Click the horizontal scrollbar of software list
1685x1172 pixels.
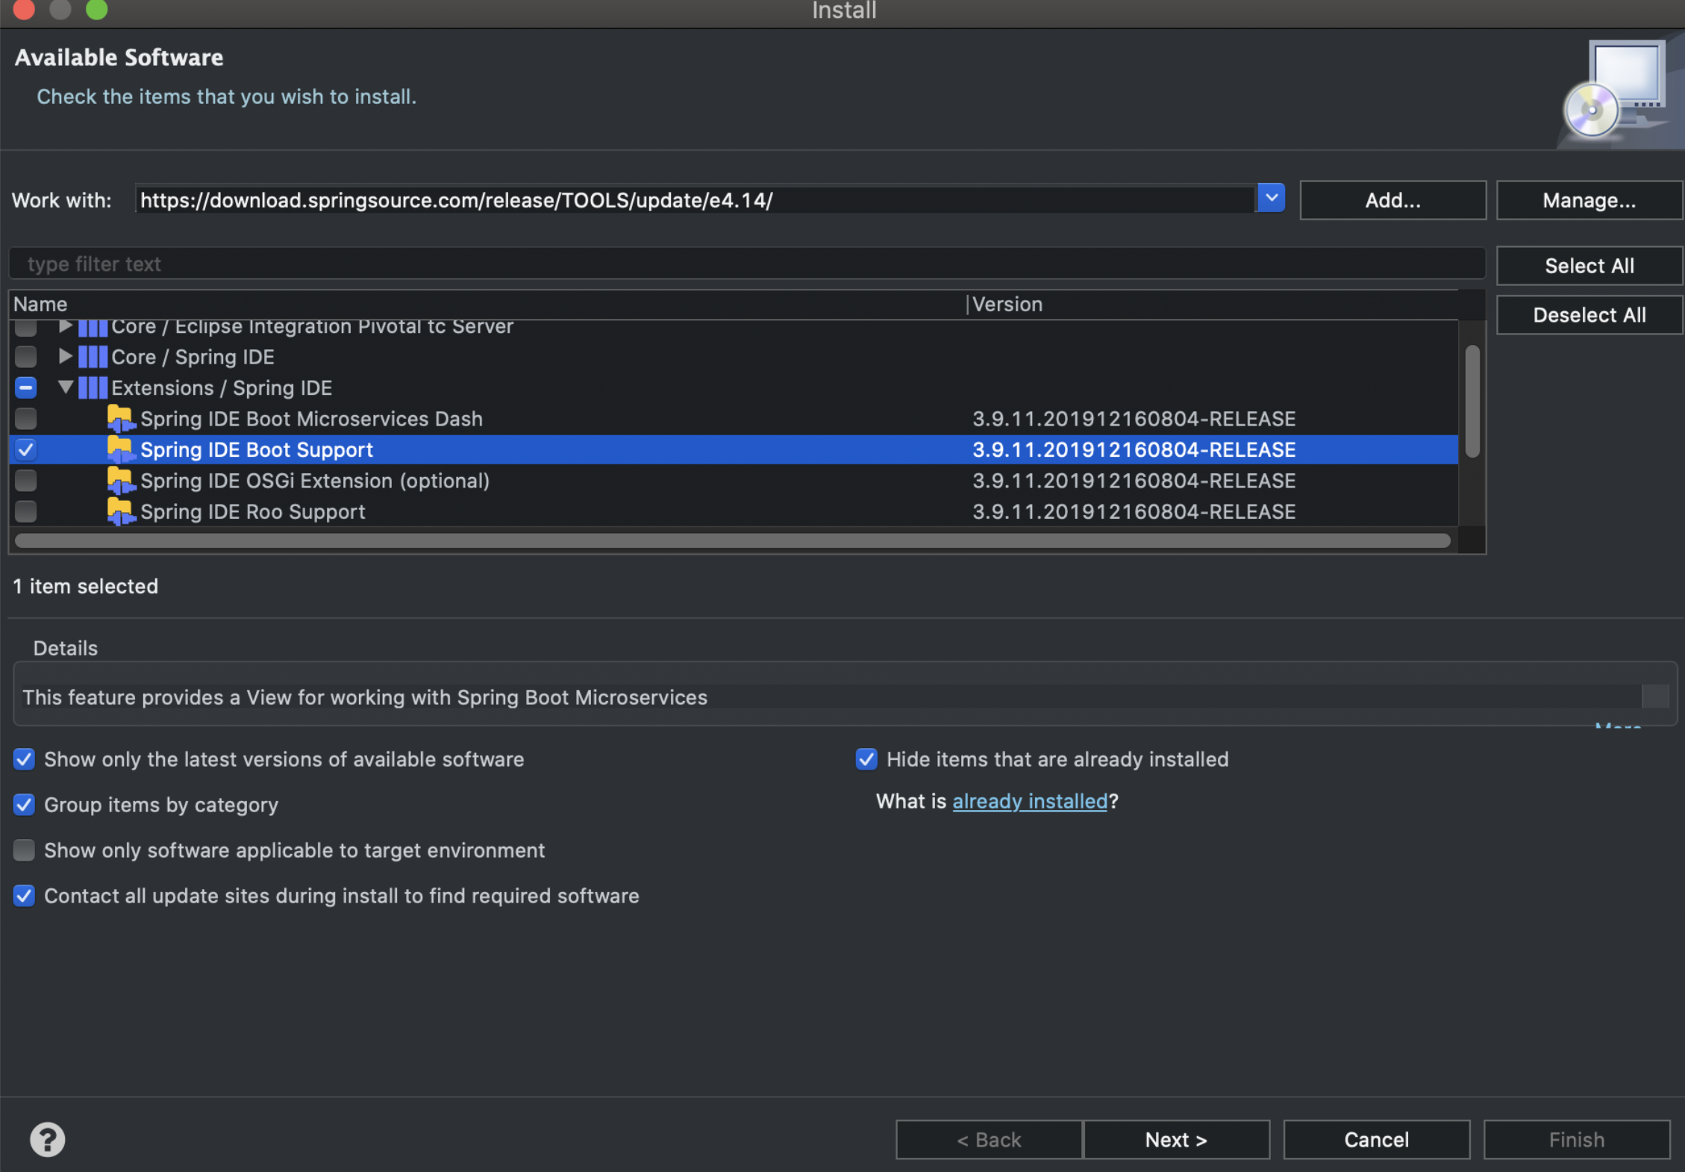pos(731,540)
